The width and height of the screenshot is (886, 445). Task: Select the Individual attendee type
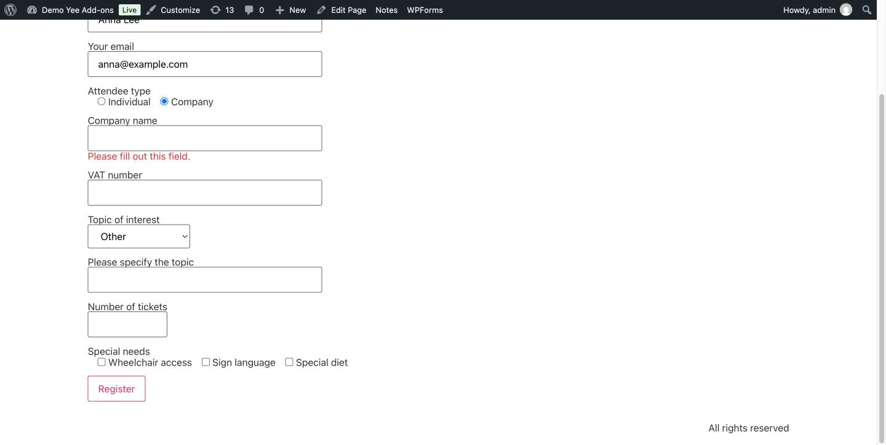(x=102, y=102)
